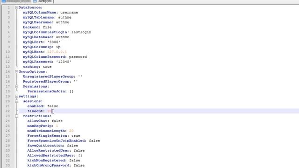299x168 pixels.
Task: Click the save-state icon on config.yml tab
Action: [x=35, y=1]
